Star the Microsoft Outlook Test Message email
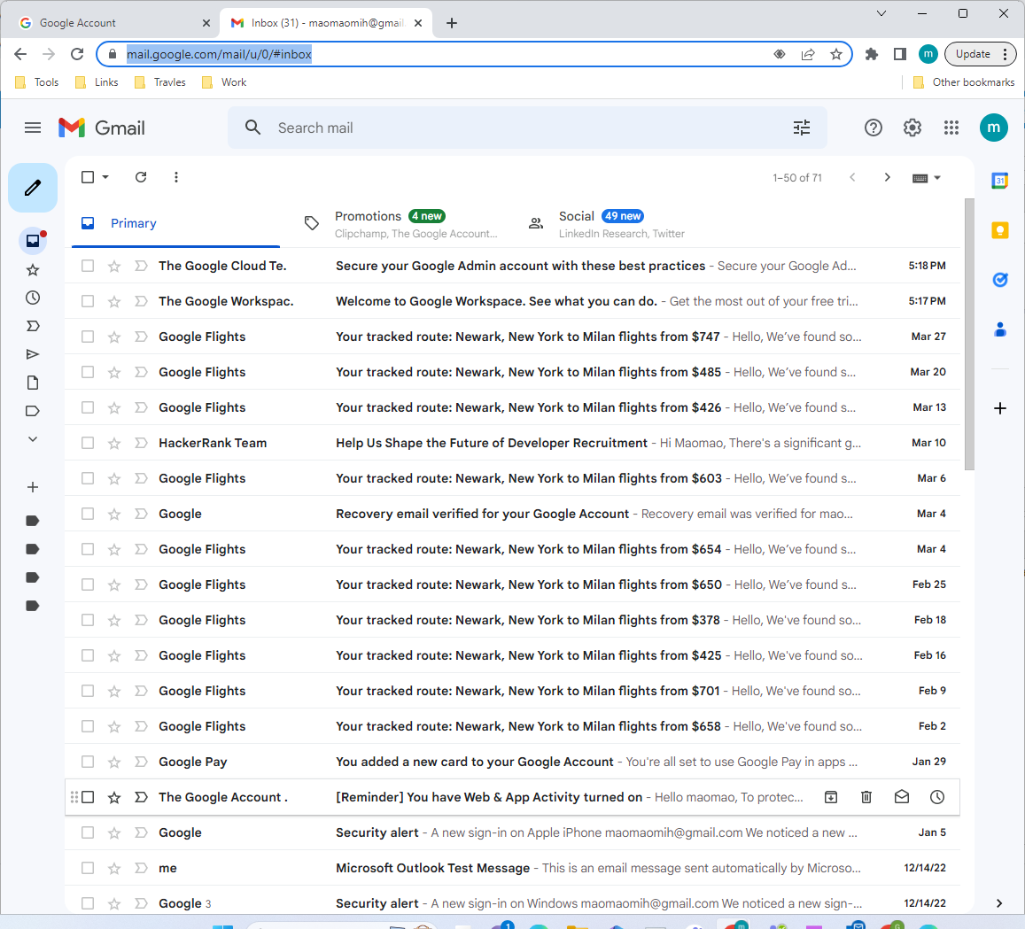The image size is (1025, 929). [114, 868]
